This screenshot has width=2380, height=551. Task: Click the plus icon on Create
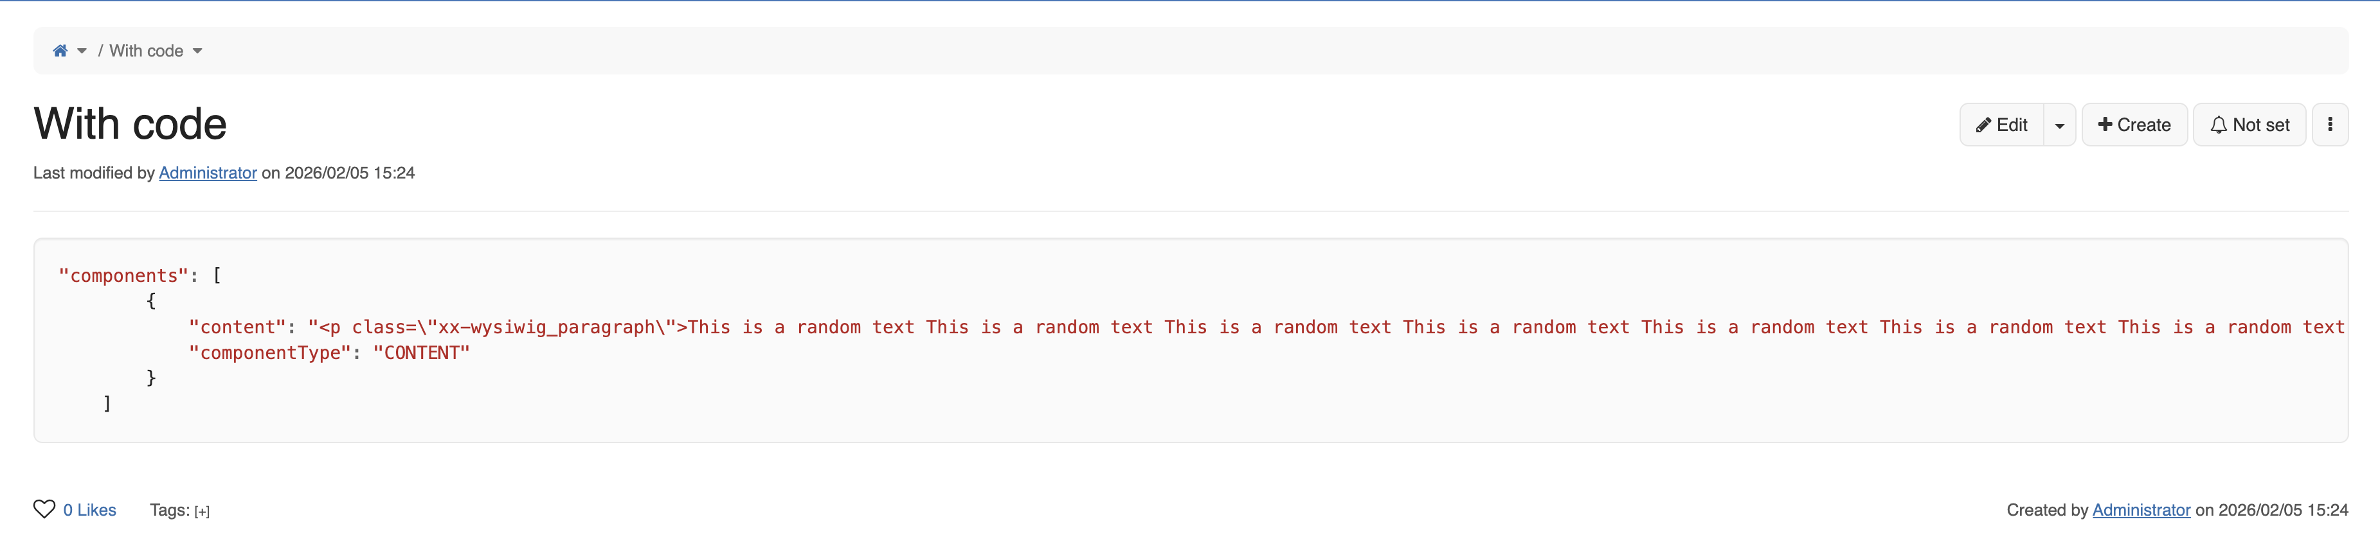2105,125
